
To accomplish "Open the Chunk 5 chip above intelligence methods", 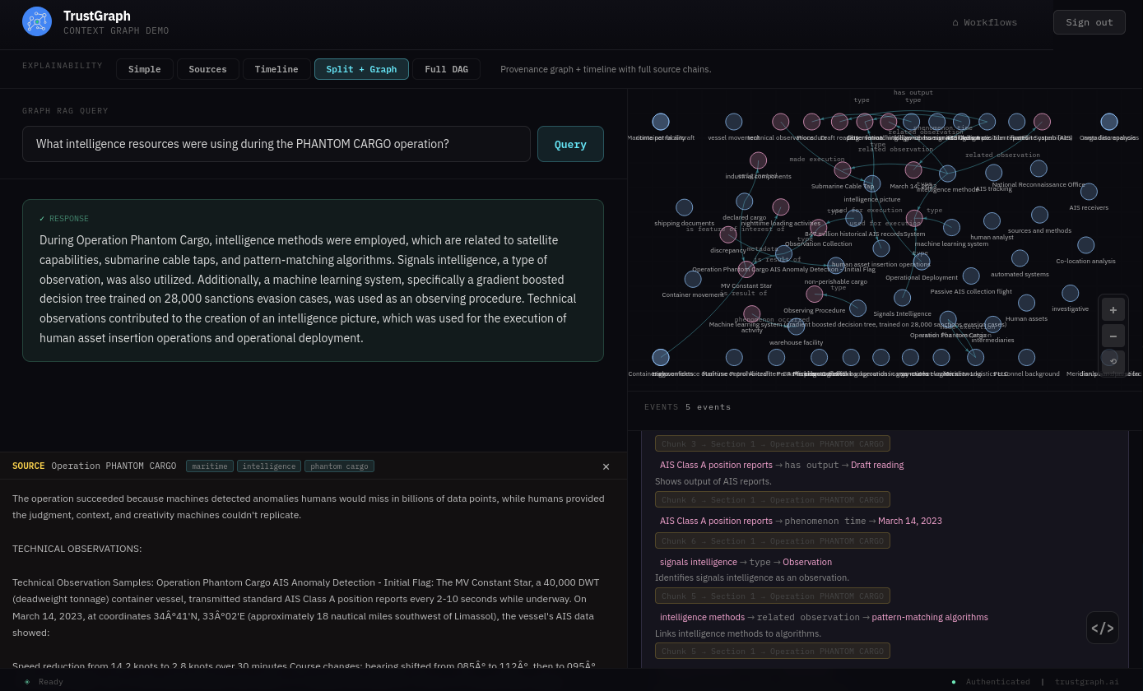I will point(773,596).
